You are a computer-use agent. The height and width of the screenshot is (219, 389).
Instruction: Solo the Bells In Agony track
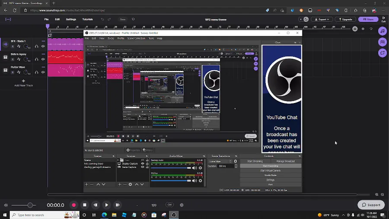[x=36, y=59]
